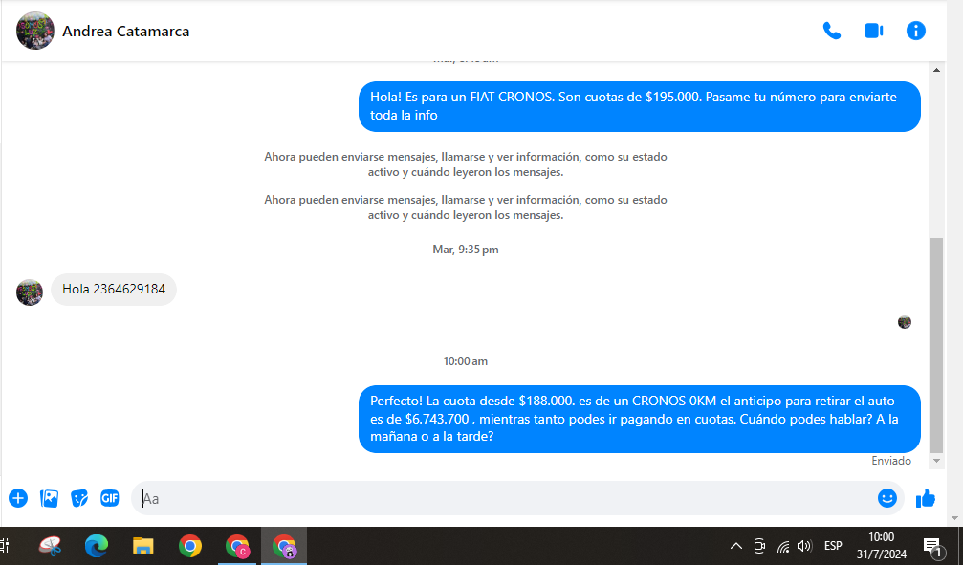This screenshot has height=565, width=963.
Task: Click the message about CRONOS 0KM anticipo
Action: pyautogui.click(x=640, y=419)
